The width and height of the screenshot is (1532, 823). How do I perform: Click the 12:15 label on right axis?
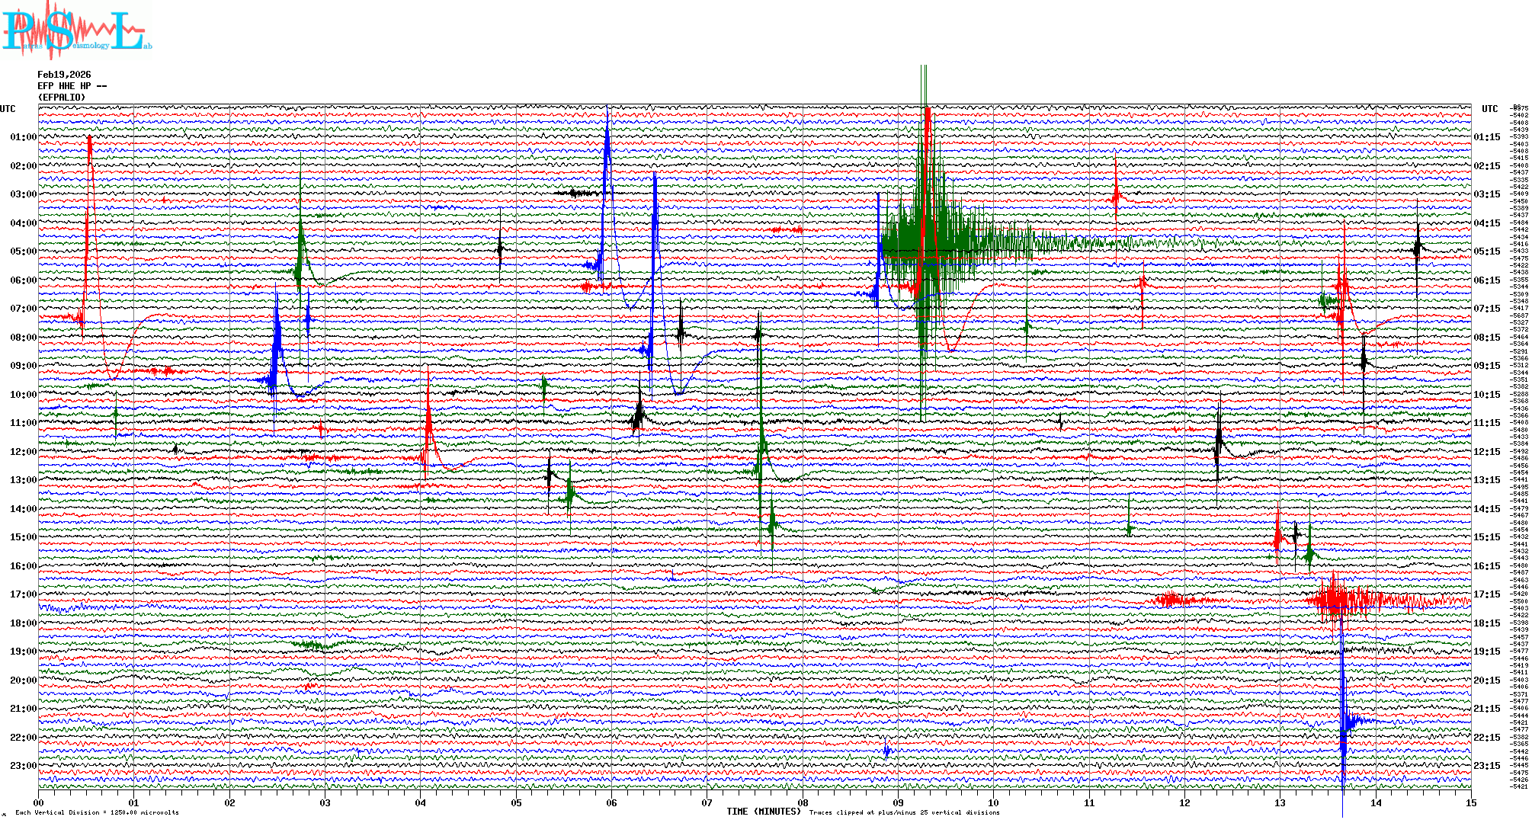pyautogui.click(x=1486, y=452)
